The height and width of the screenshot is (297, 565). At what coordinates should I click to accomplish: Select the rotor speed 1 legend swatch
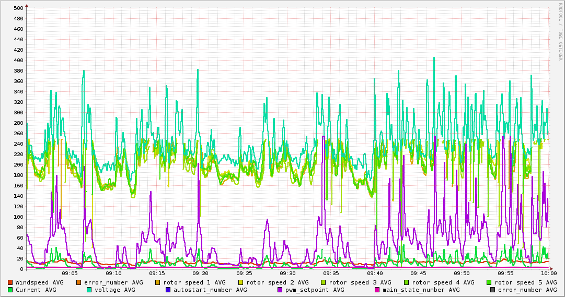[157, 282]
